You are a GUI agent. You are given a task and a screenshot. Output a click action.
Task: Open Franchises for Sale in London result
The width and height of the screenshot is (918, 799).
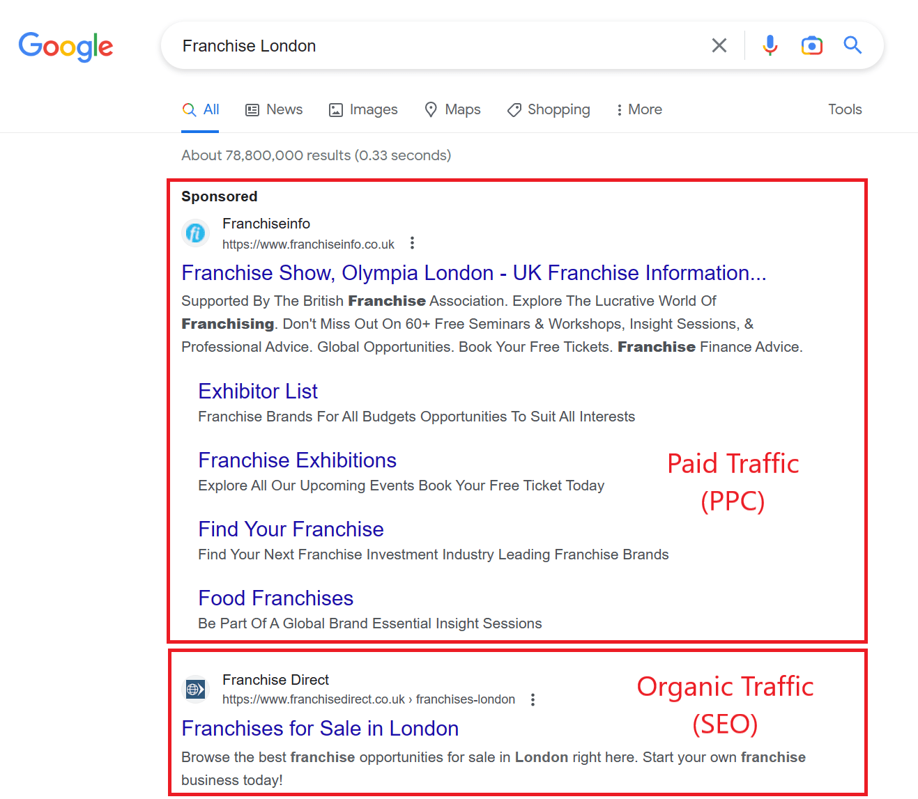pyautogui.click(x=320, y=729)
